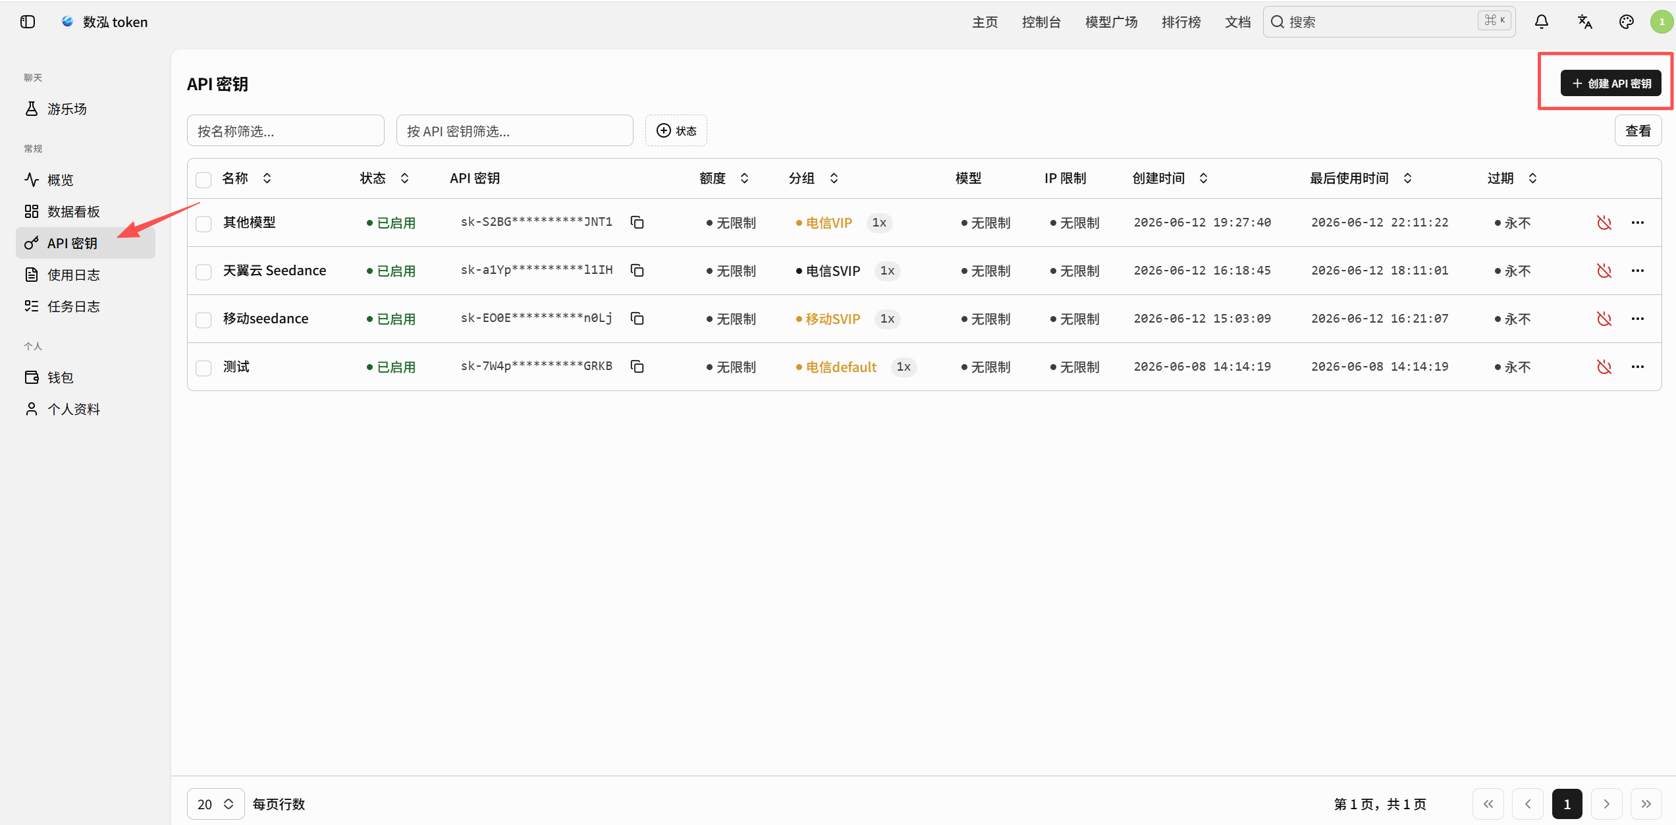Copy the sk-a1Yp API key
Viewport: 1676px width, 825px height.
click(x=637, y=271)
